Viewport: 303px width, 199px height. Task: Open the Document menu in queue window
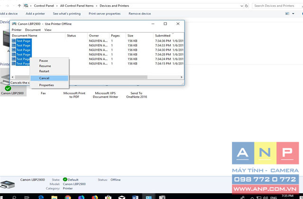click(x=33, y=30)
